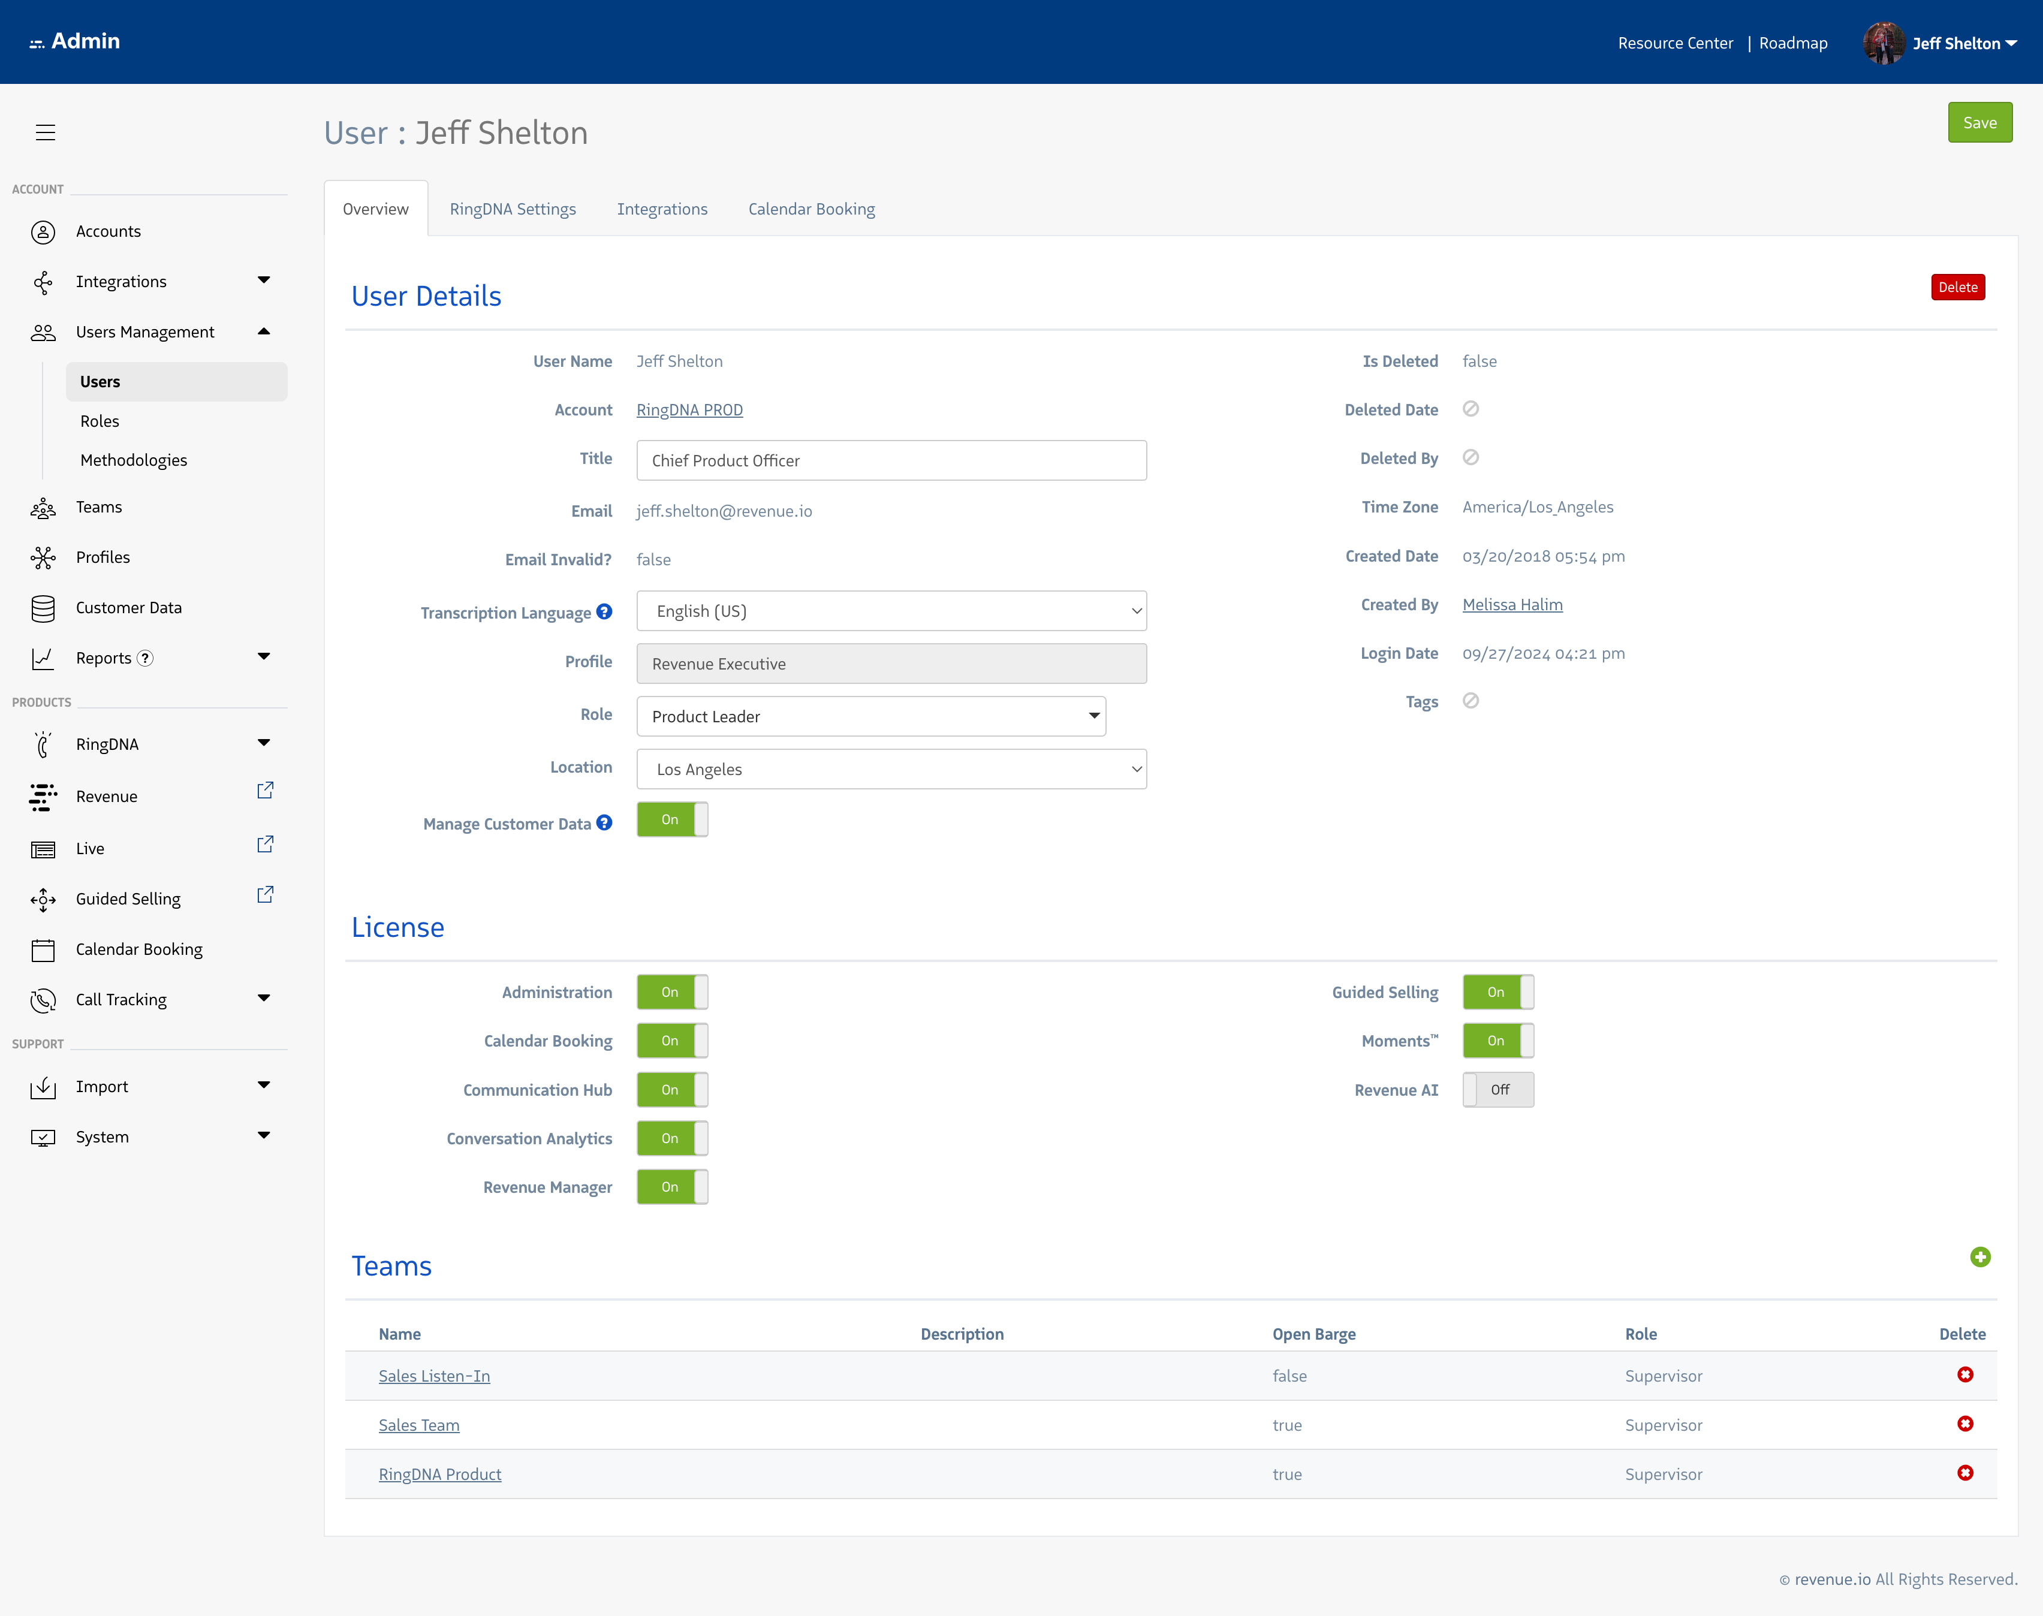The image size is (2043, 1616).
Task: Click the Reports help question icon
Action: click(x=145, y=659)
